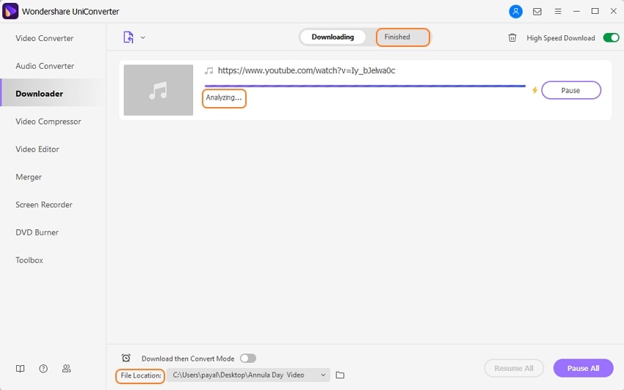Open Merger in sidebar
The width and height of the screenshot is (624, 390).
(x=29, y=177)
